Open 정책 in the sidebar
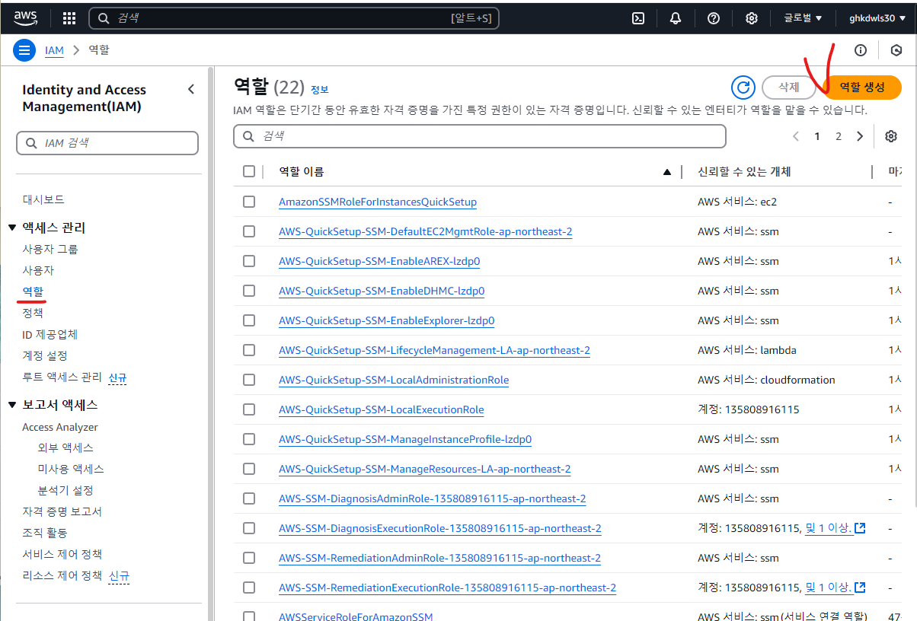The image size is (917, 621). pos(33,313)
